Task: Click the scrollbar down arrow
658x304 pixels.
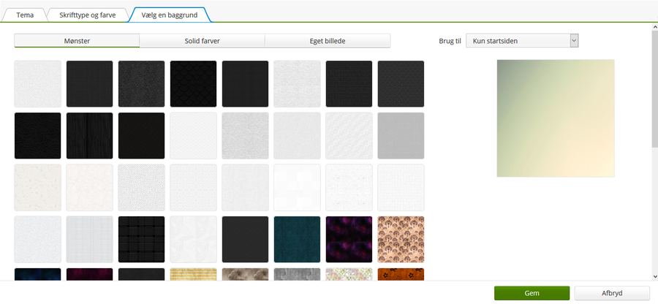Action: [655, 277]
